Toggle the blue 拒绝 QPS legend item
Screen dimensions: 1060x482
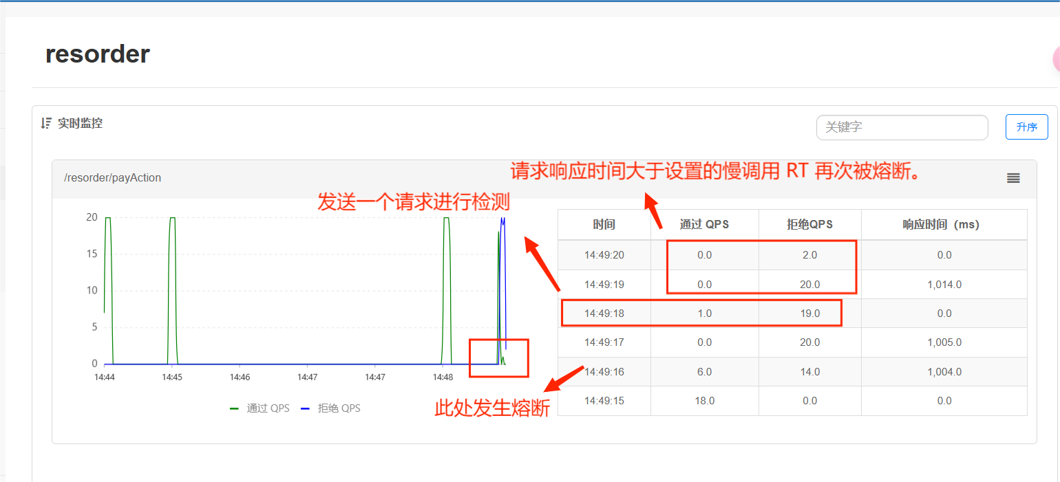(330, 408)
